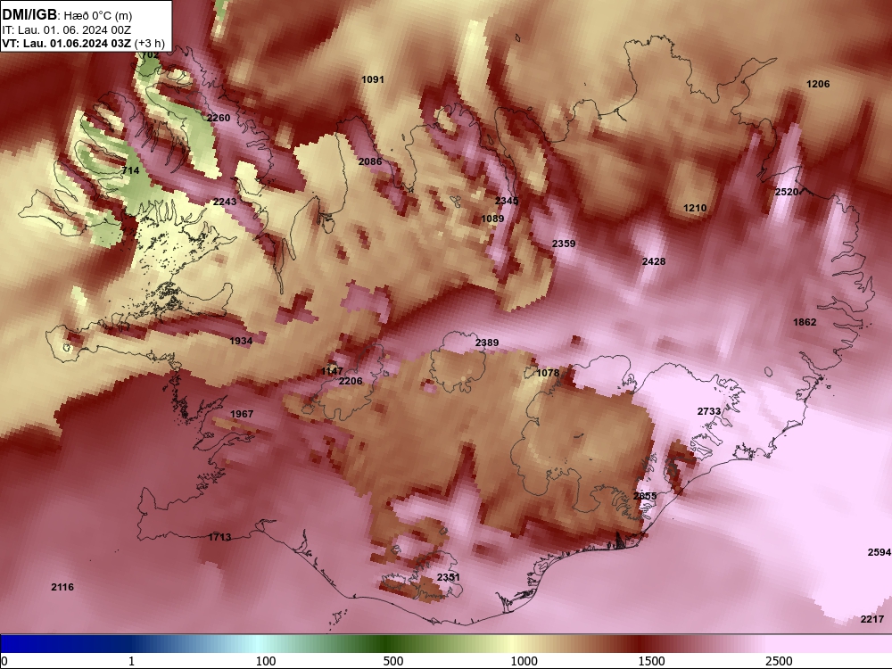The image size is (892, 669).
Task: Click the 0 label on the color scale
Action: (4, 661)
